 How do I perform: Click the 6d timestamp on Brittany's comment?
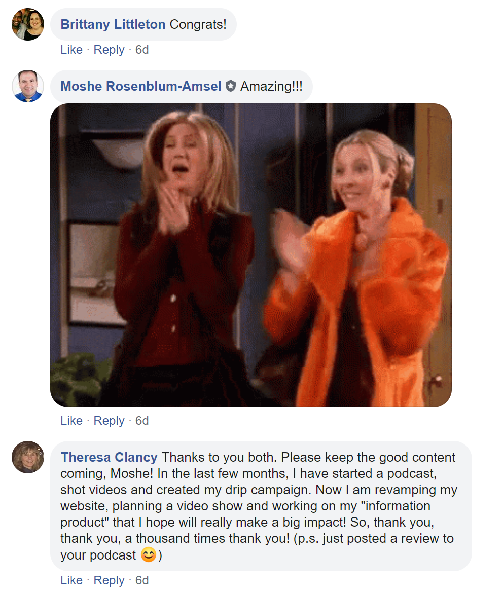[142, 50]
